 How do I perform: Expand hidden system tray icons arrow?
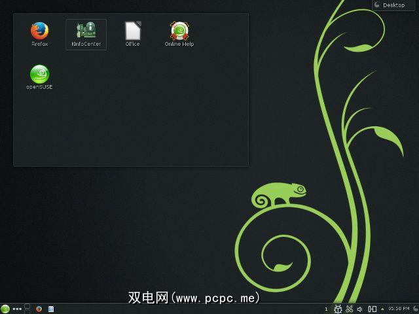382,309
